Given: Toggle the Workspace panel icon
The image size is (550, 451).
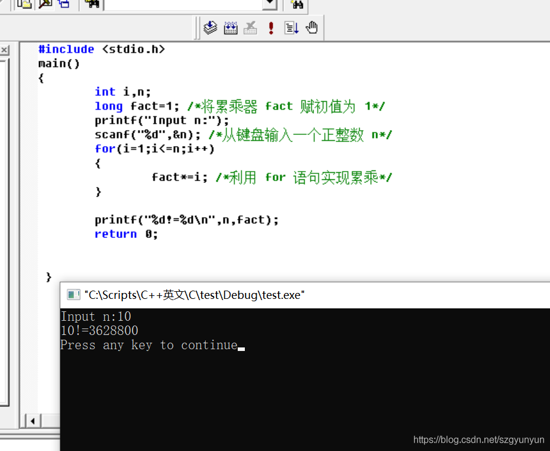Looking at the screenshot, I should 25,4.
